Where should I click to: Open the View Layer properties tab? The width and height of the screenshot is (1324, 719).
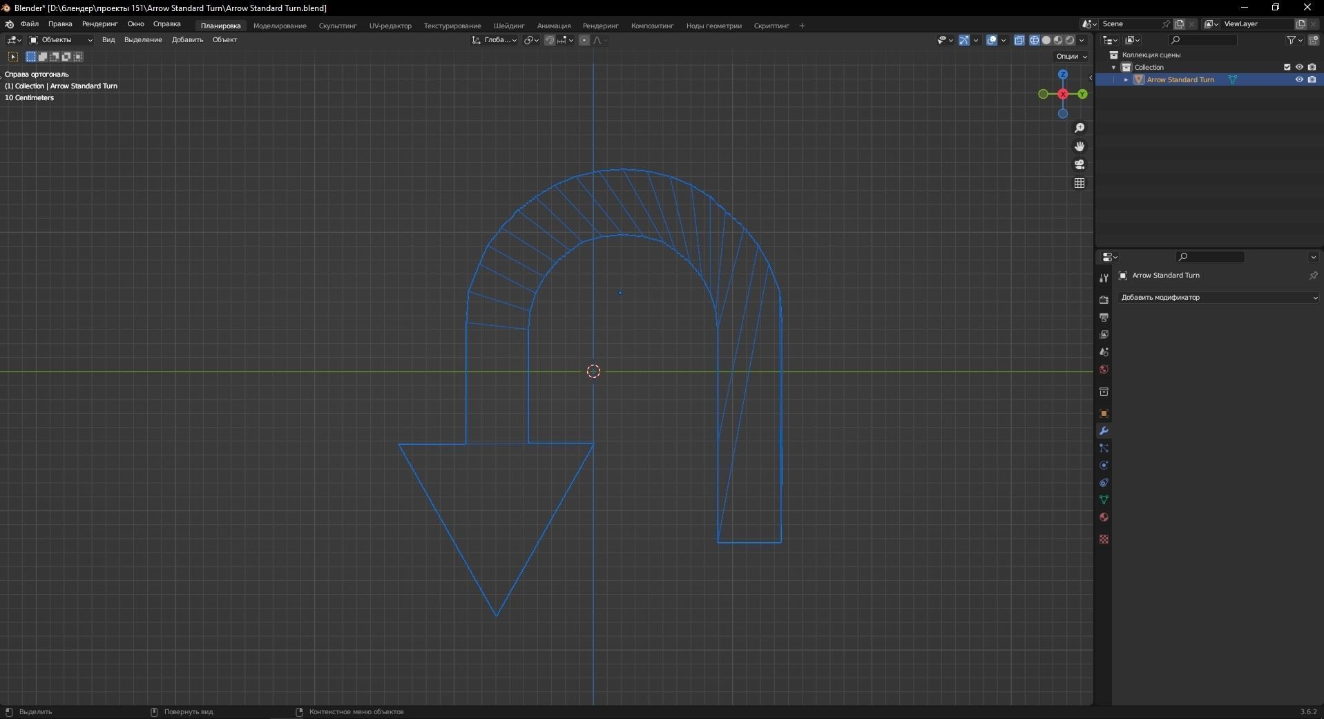click(x=1104, y=334)
